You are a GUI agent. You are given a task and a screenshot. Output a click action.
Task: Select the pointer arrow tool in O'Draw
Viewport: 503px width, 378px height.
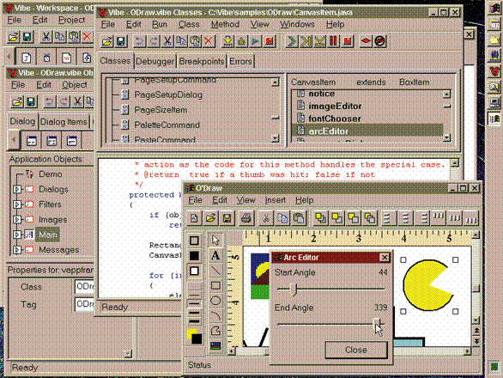(x=215, y=240)
